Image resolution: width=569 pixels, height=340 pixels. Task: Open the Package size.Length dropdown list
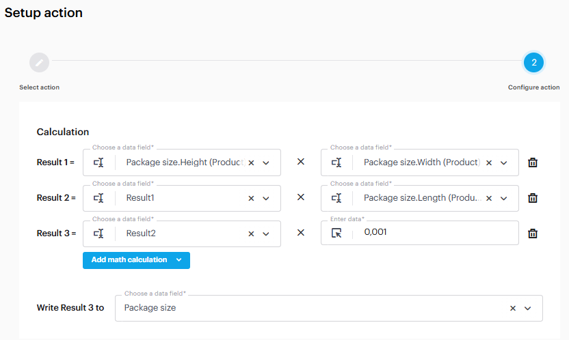tap(504, 198)
